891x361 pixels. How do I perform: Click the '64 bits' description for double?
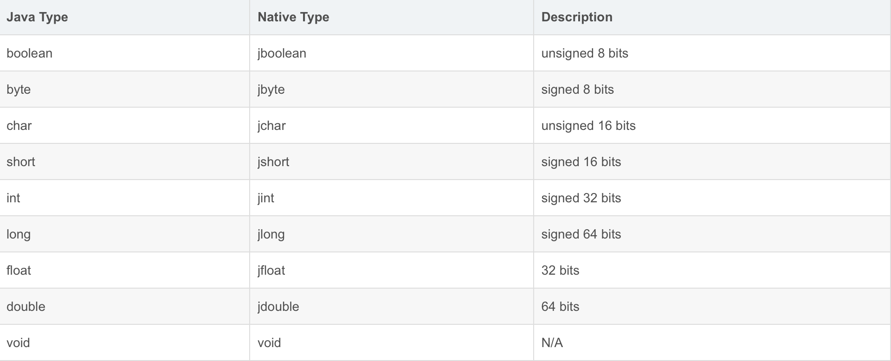[560, 307]
